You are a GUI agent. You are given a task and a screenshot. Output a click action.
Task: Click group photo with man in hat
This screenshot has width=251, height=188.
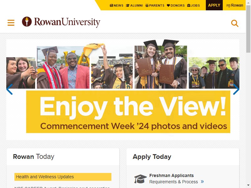tap(214, 73)
